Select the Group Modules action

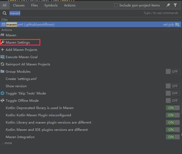[91, 72]
